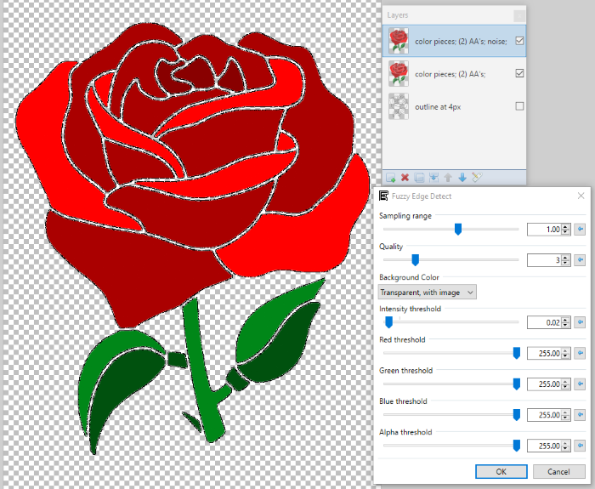Select the 'color pieces; (2) AA's;' layer thumbnail
Screen dimensions: 595x489
point(399,74)
